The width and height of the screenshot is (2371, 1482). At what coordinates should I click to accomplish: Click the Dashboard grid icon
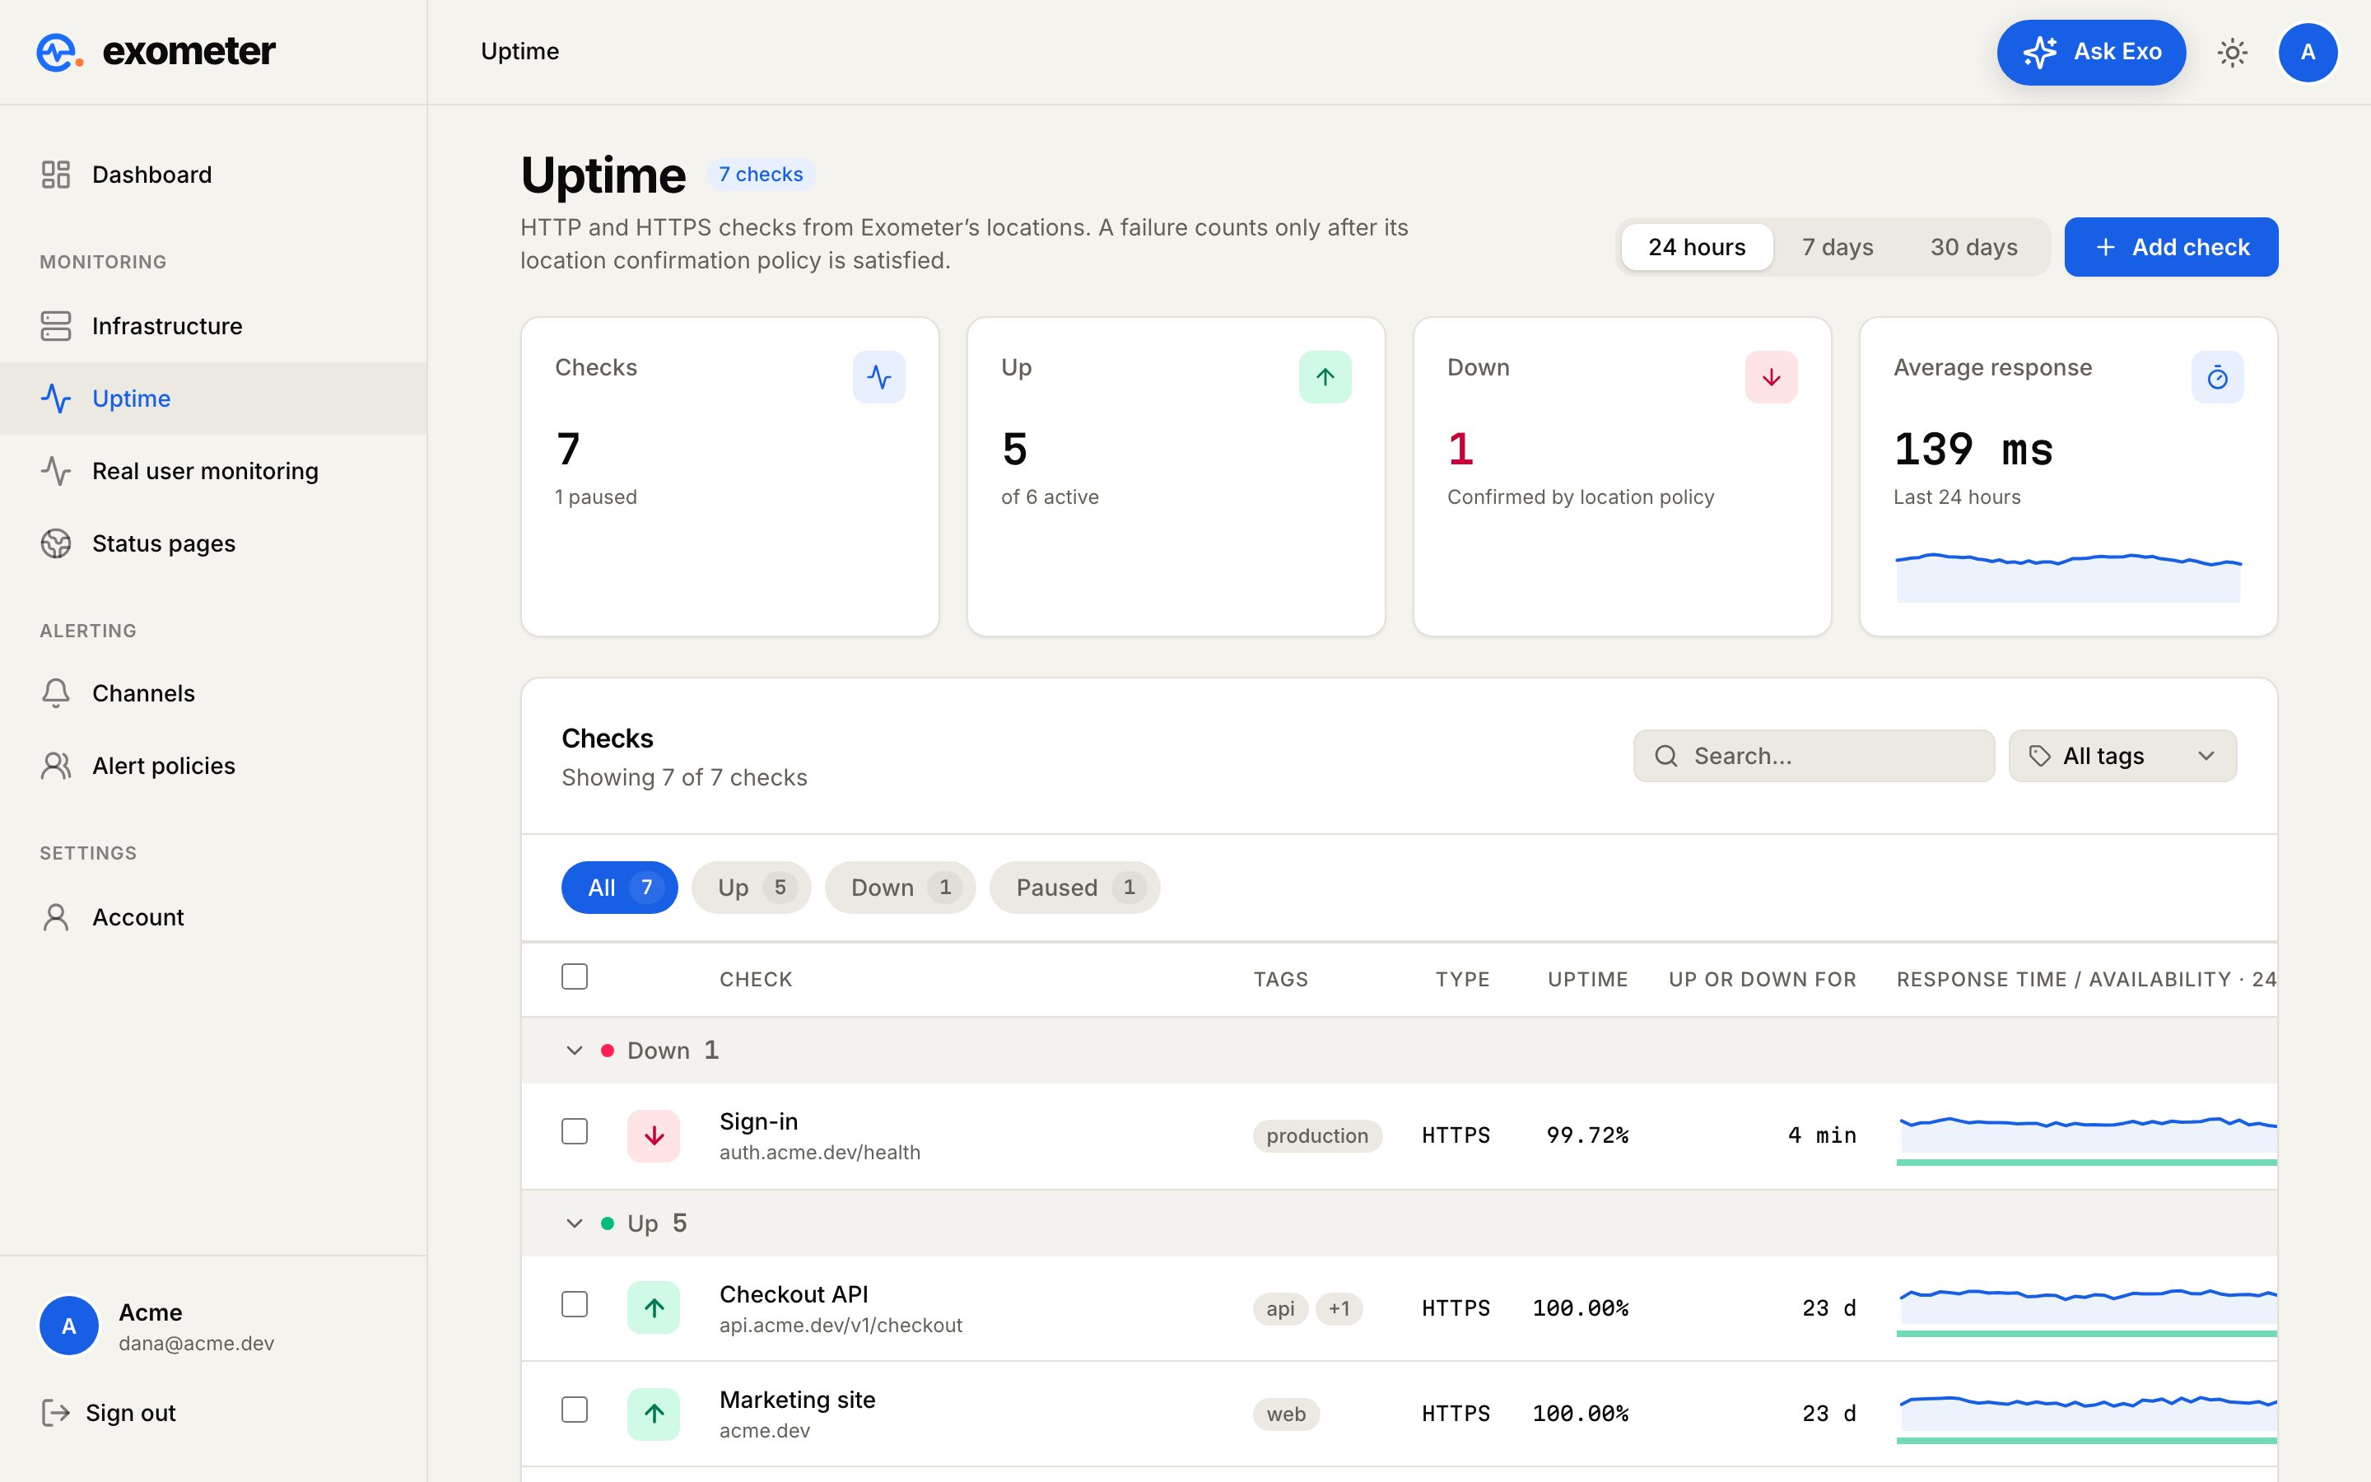pos(56,175)
